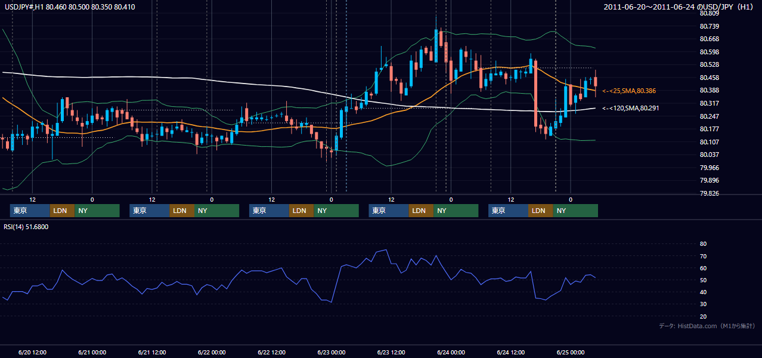Click price axis label 80.317
The width and height of the screenshot is (762, 358).
(x=709, y=103)
